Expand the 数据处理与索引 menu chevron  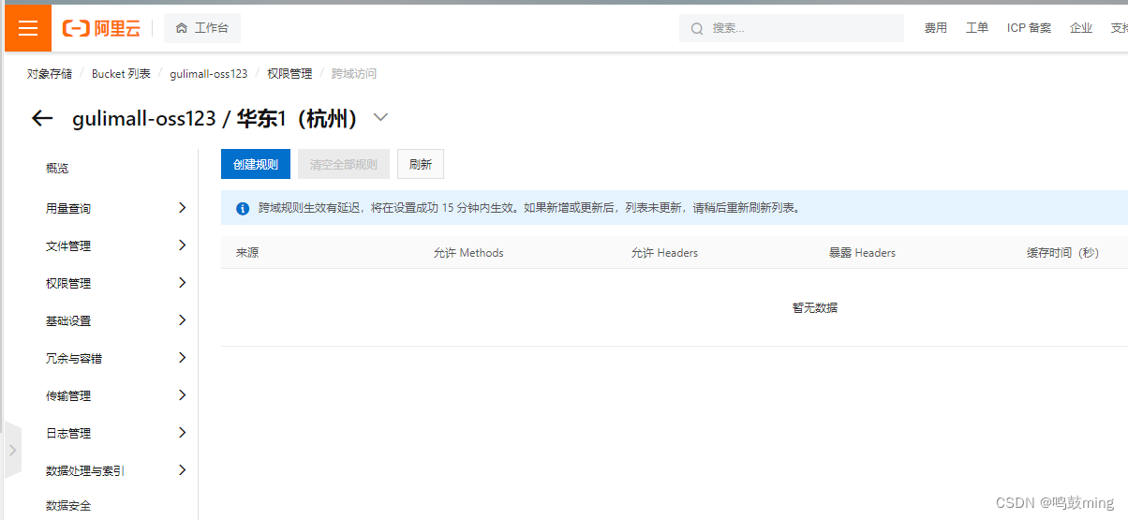[182, 470]
